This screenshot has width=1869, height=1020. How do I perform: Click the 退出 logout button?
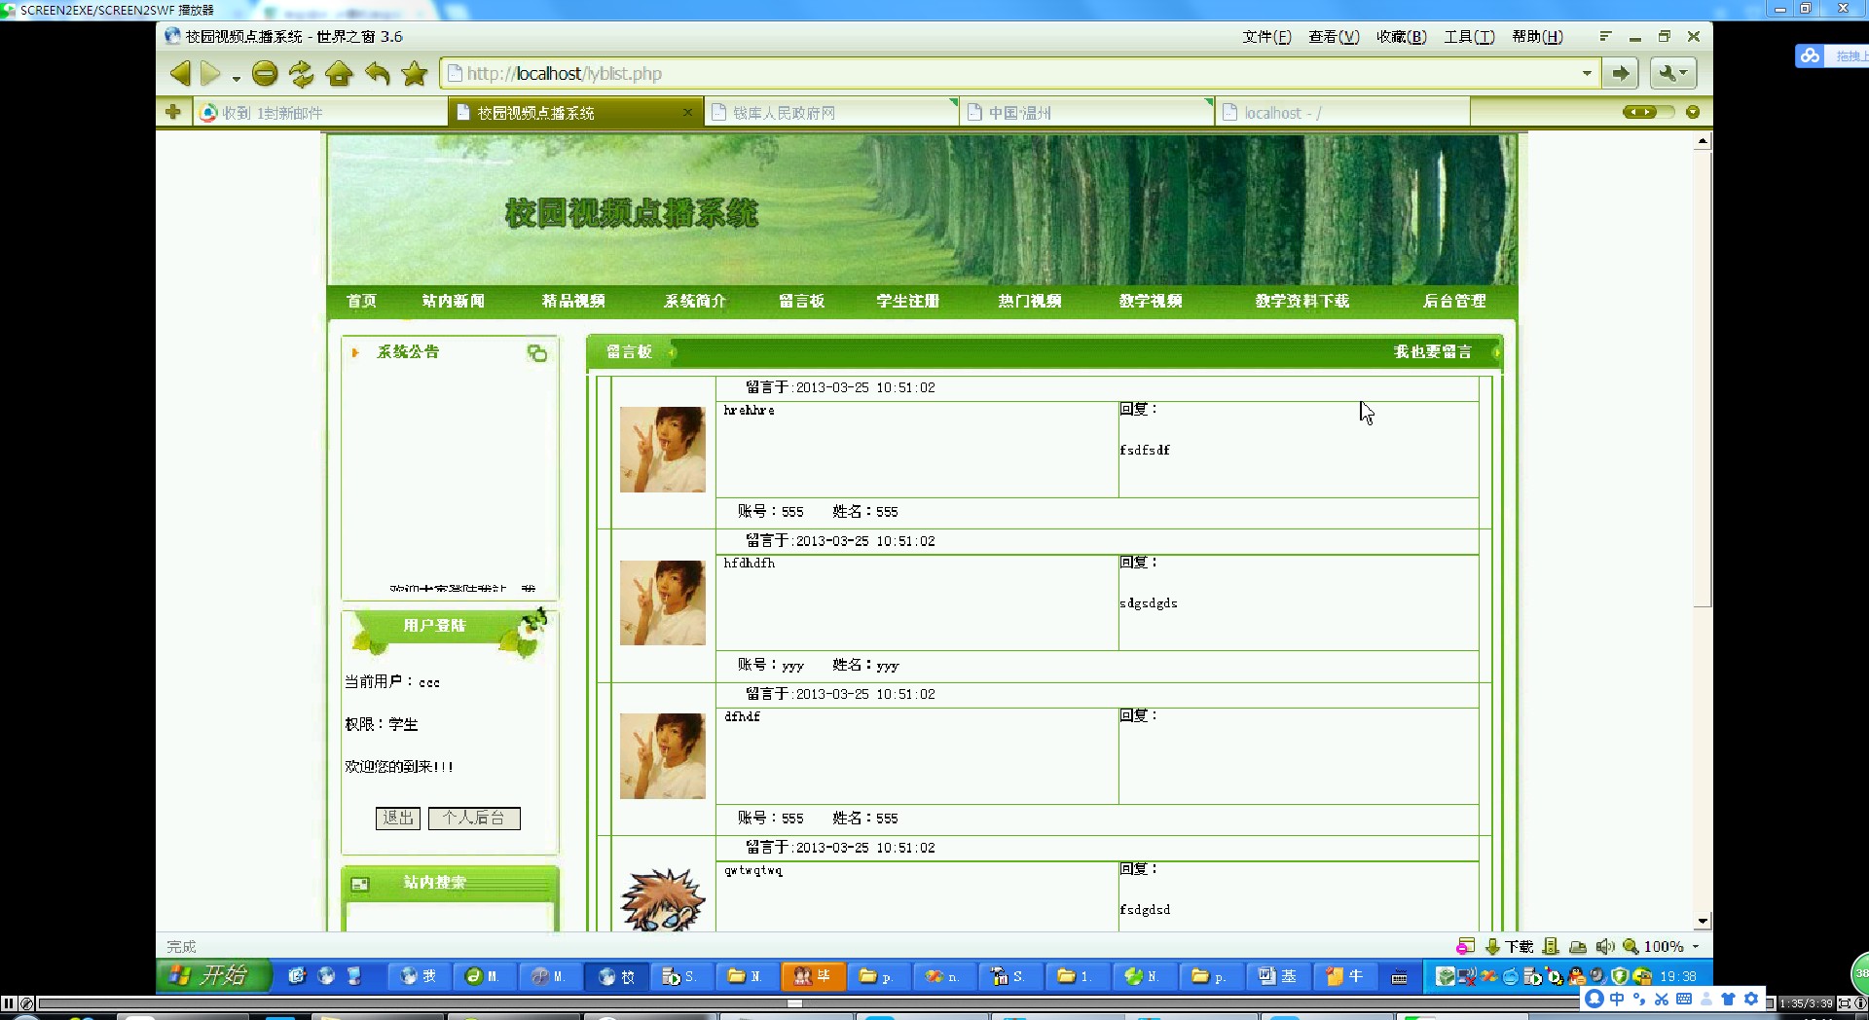397,818
